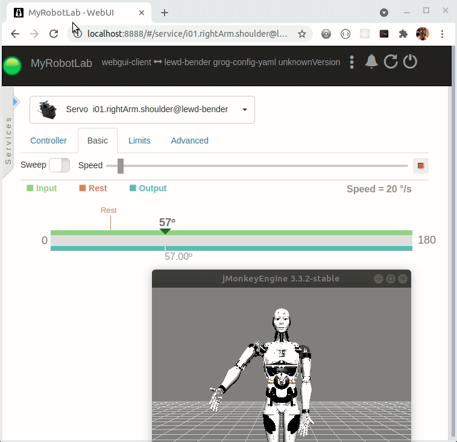Click the Chrome tab search dropdown arrow
The height and width of the screenshot is (442, 457).
point(384,13)
